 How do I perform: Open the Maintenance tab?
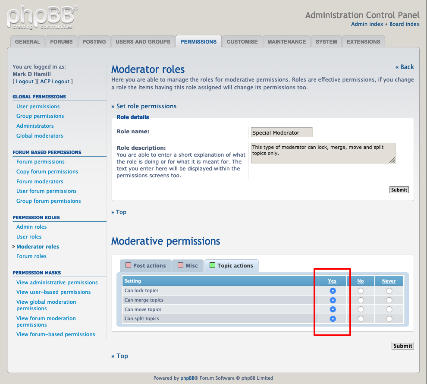pyautogui.click(x=286, y=42)
